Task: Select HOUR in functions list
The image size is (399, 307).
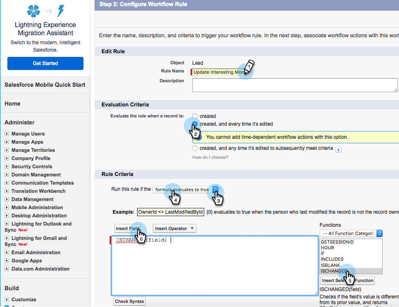Action: coord(351,248)
